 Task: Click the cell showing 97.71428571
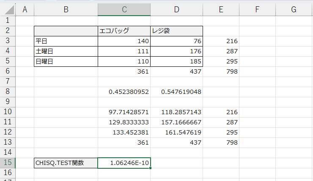point(124,112)
